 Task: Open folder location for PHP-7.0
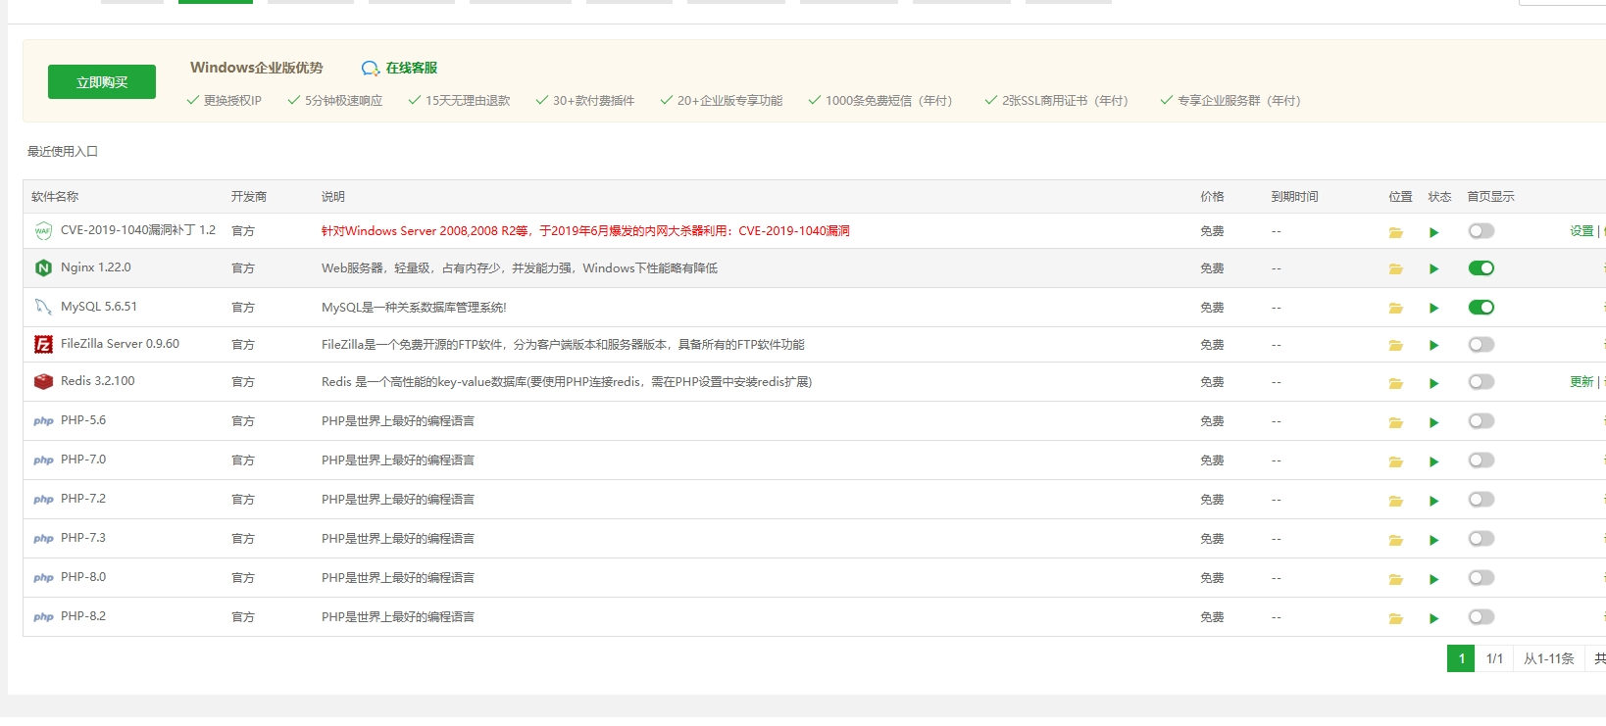(1395, 461)
